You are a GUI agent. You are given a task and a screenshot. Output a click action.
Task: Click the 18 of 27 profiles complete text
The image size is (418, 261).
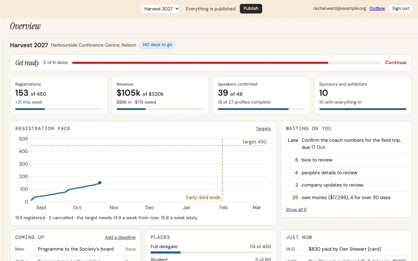(244, 102)
